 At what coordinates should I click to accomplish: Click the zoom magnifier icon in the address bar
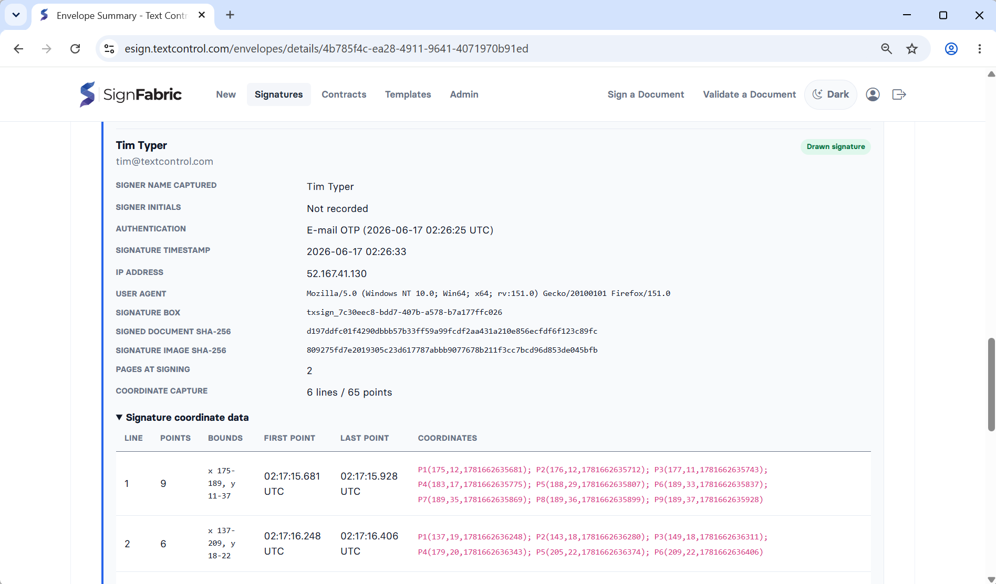pyautogui.click(x=886, y=49)
